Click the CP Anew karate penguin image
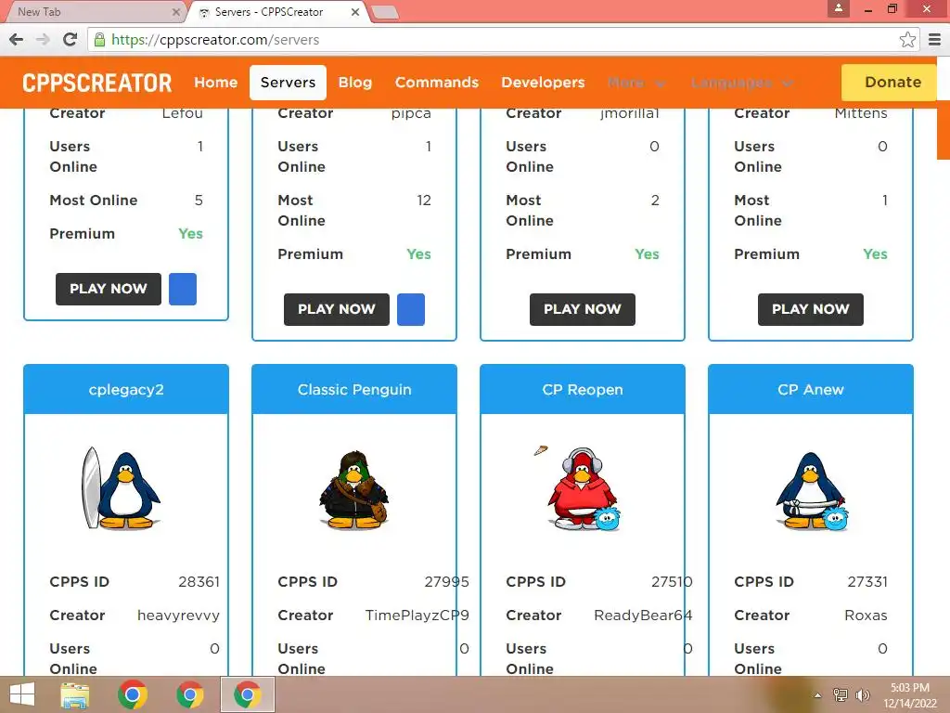The height and width of the screenshot is (713, 950). (x=812, y=491)
